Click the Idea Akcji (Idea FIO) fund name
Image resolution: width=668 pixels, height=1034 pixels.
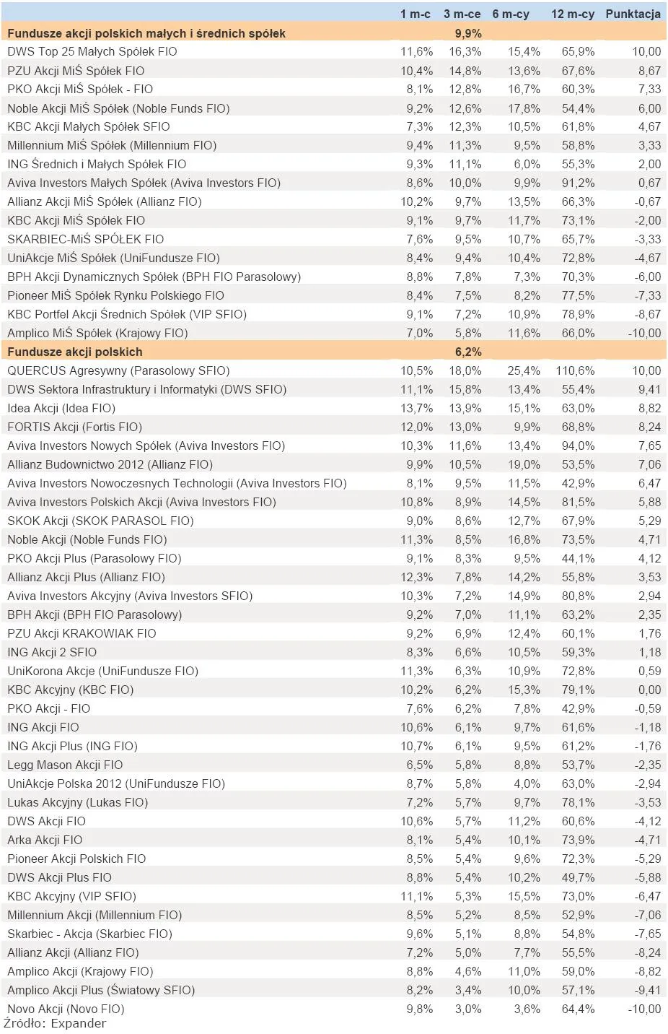point(61,408)
